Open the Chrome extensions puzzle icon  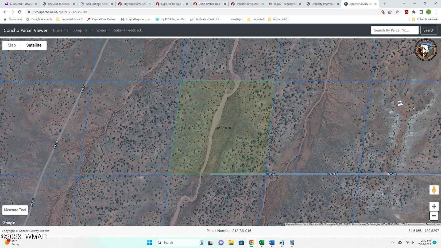(x=414, y=12)
